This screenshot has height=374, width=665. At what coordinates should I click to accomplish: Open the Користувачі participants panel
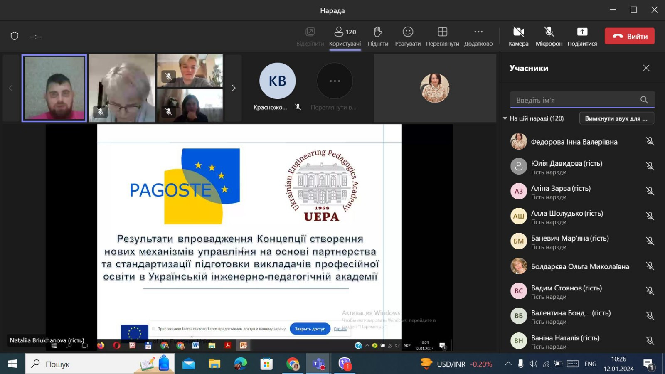345,36
